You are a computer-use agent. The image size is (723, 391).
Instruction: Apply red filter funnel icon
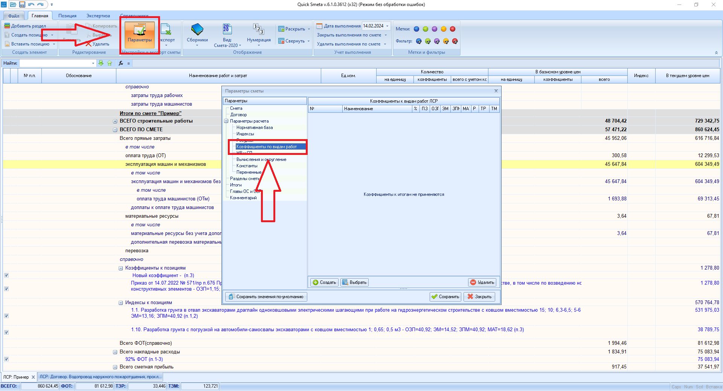(x=455, y=41)
